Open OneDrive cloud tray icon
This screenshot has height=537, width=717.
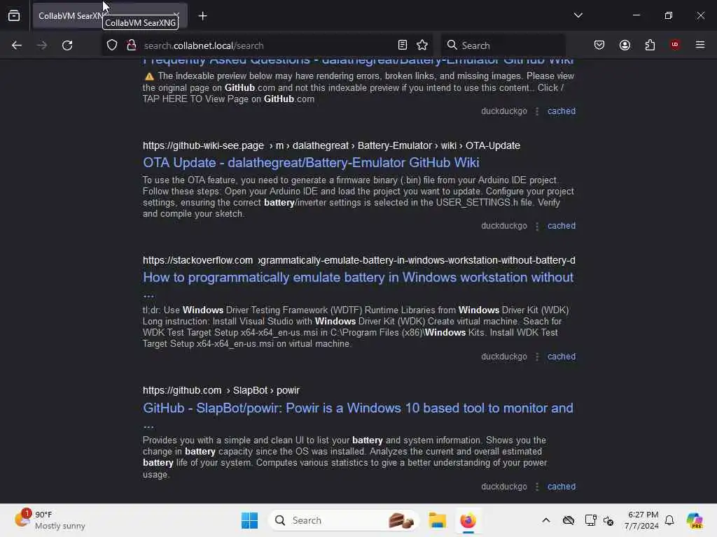[x=569, y=520]
